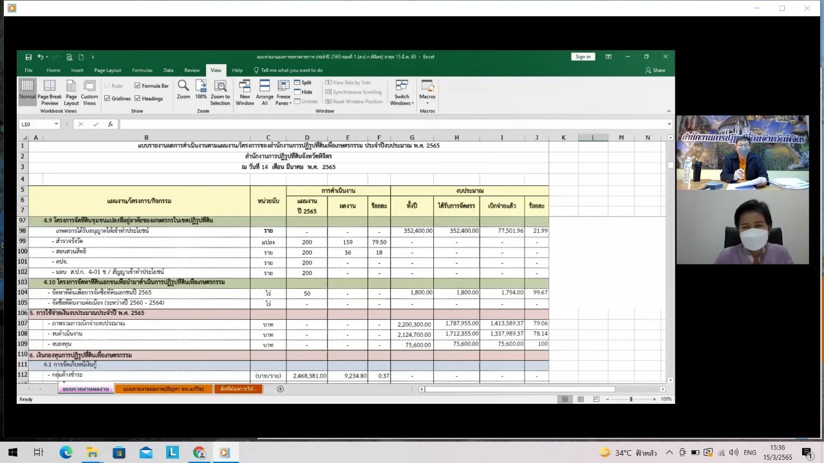Switch to the Home tab
Image resolution: width=824 pixels, height=463 pixels.
click(x=53, y=70)
